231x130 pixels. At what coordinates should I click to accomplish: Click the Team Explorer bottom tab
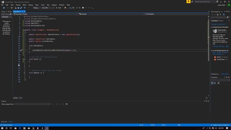point(225,74)
